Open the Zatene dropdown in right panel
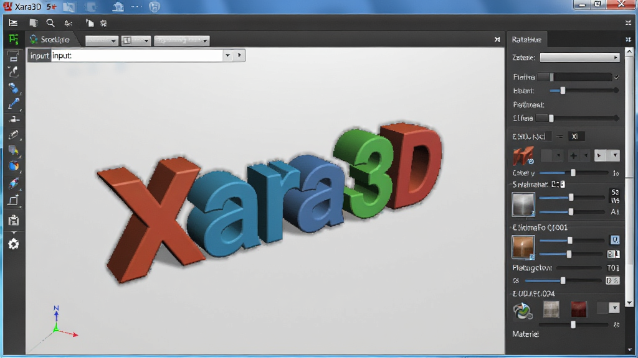 [x=579, y=58]
